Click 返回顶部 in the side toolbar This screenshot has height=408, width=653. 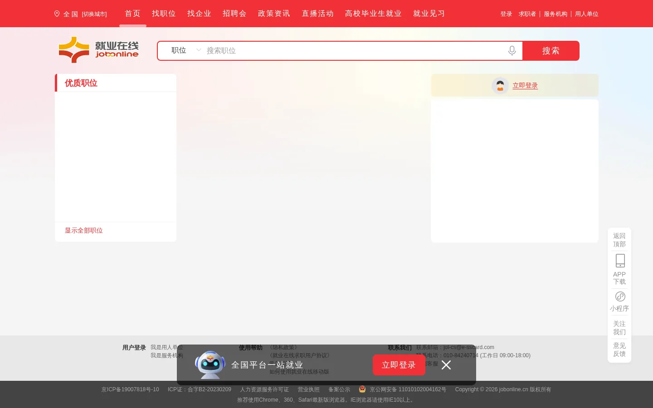[x=619, y=240]
